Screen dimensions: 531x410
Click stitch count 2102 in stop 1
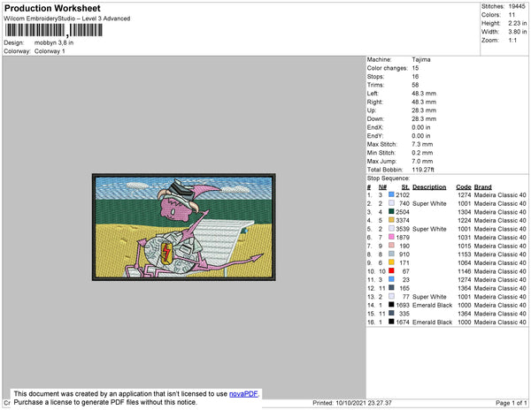(x=403, y=195)
